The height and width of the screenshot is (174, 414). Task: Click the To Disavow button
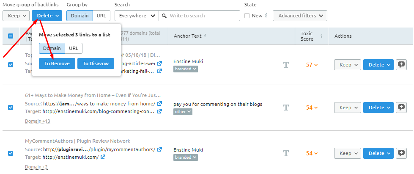click(96, 64)
